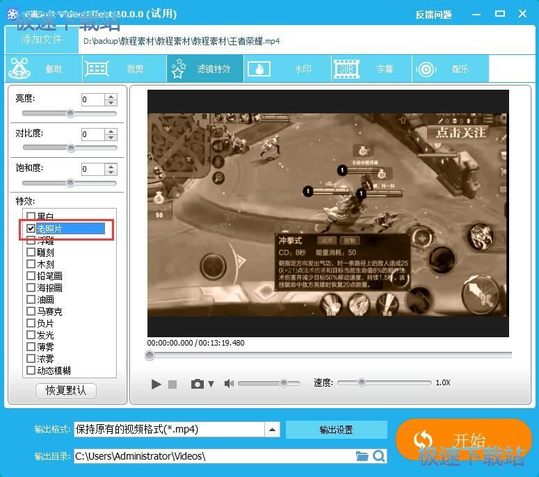Click the app film-reel logo in title bar
The image size is (539, 477).
13,14
